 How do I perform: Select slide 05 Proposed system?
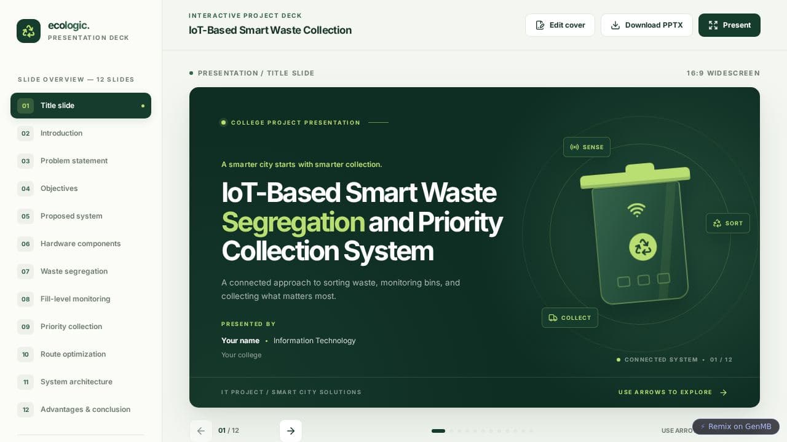pyautogui.click(x=81, y=216)
